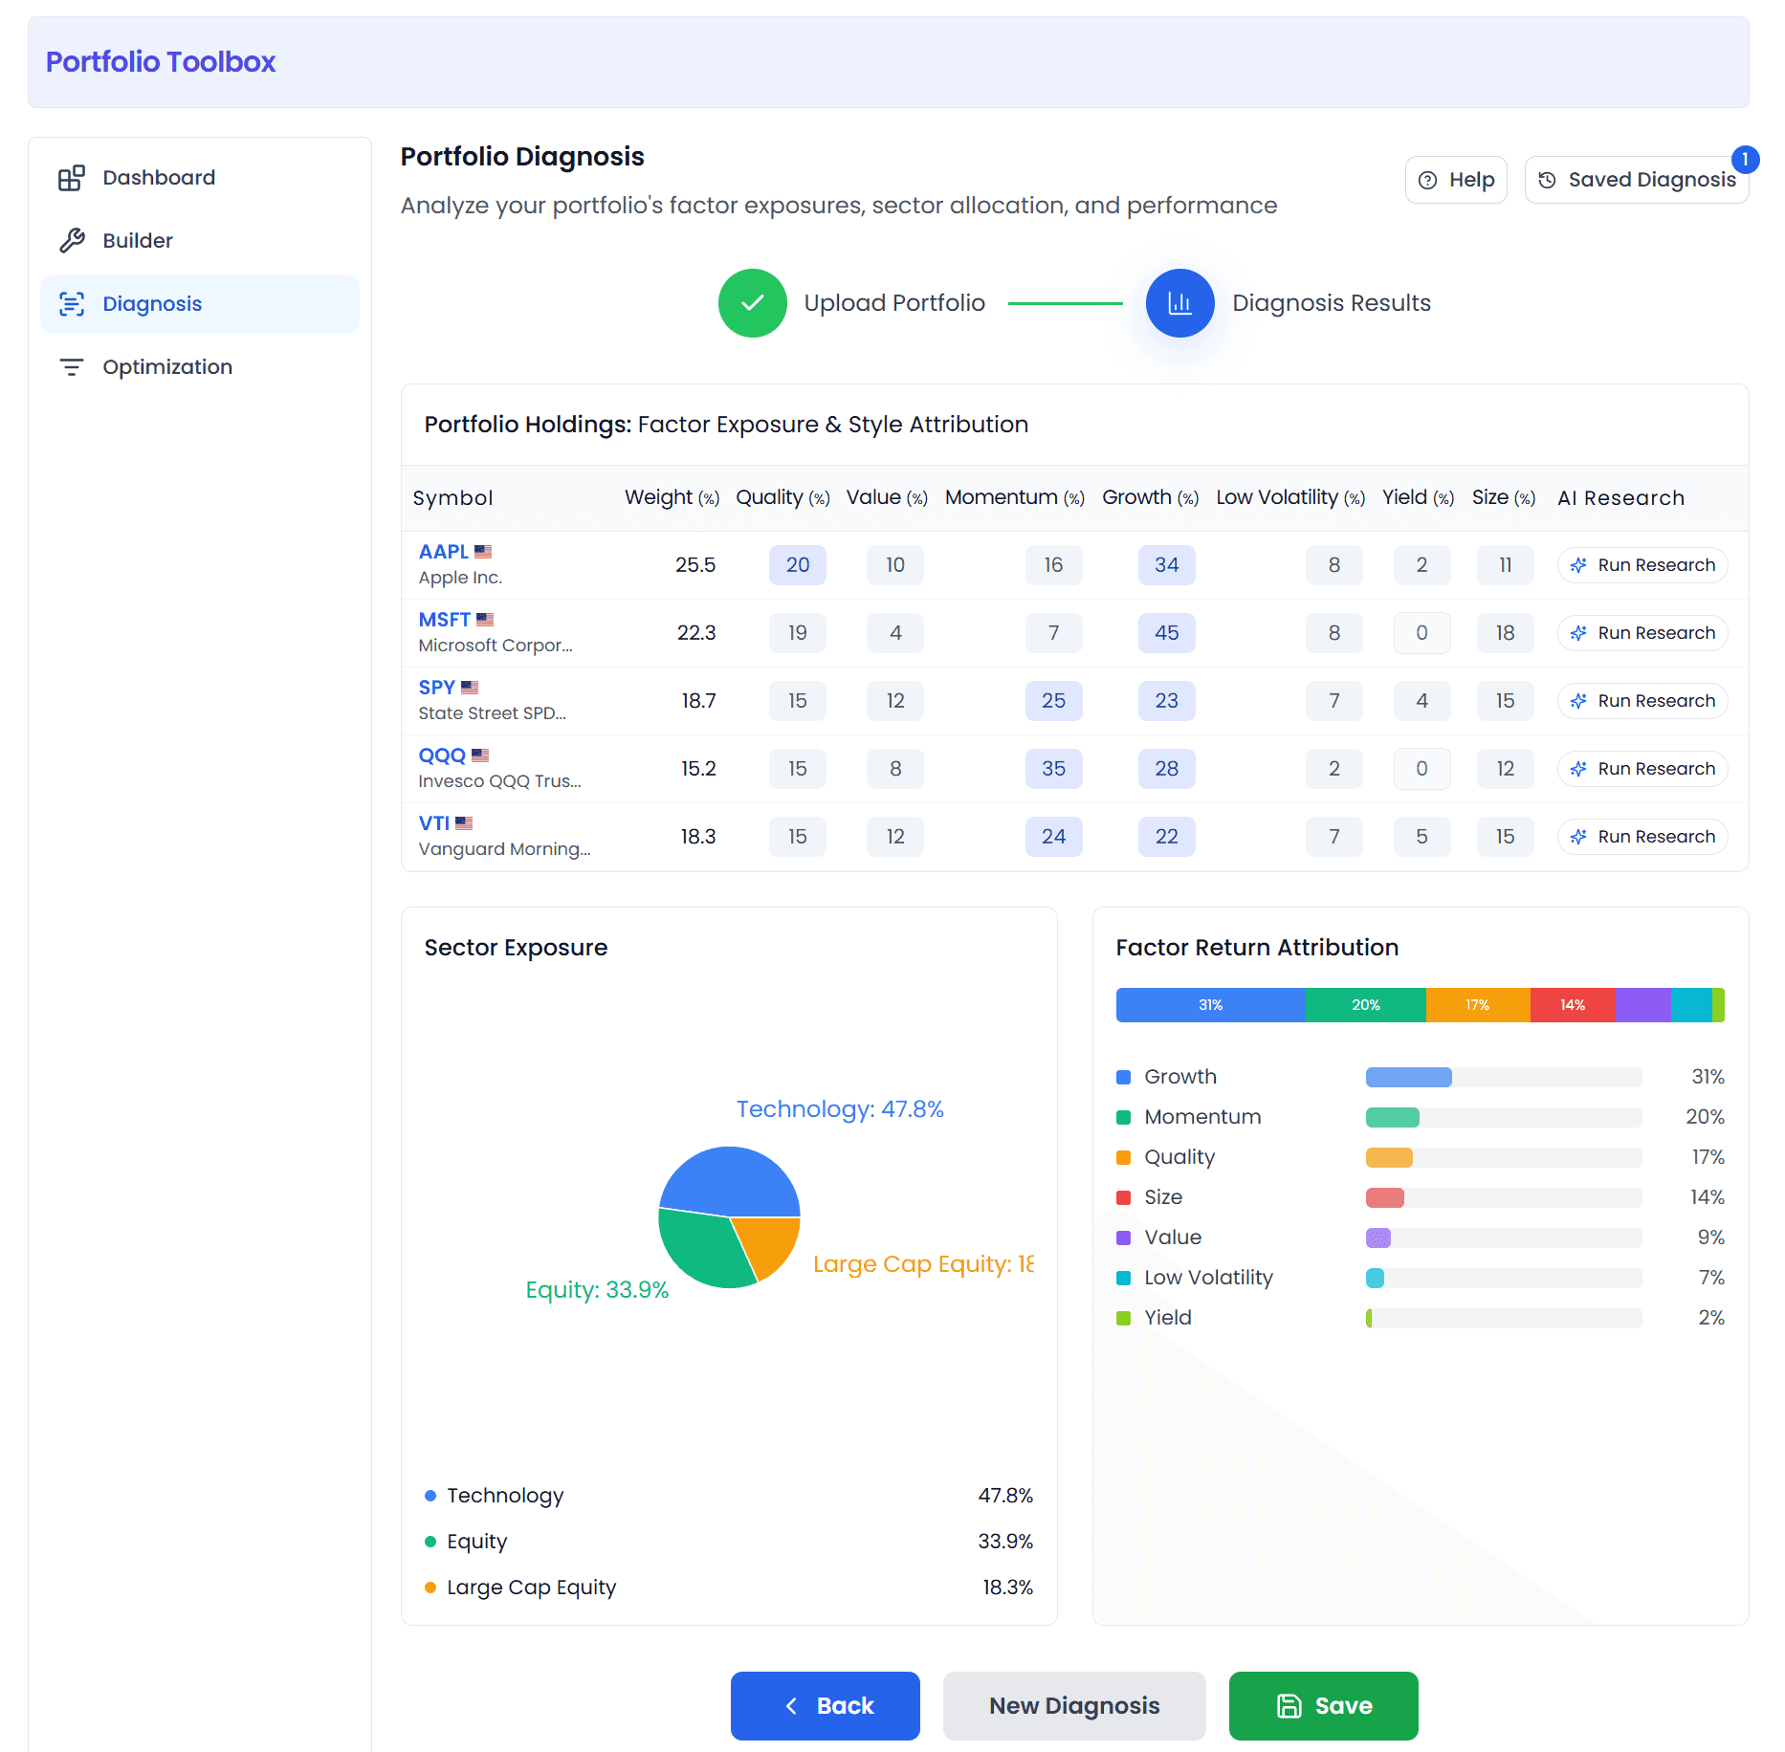This screenshot has height=1752, width=1785.
Task: Run Research for SPY
Action: (x=1642, y=701)
